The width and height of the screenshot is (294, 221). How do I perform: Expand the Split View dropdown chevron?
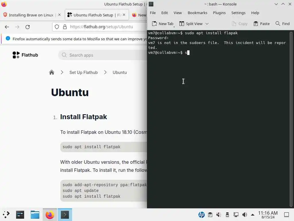207,24
